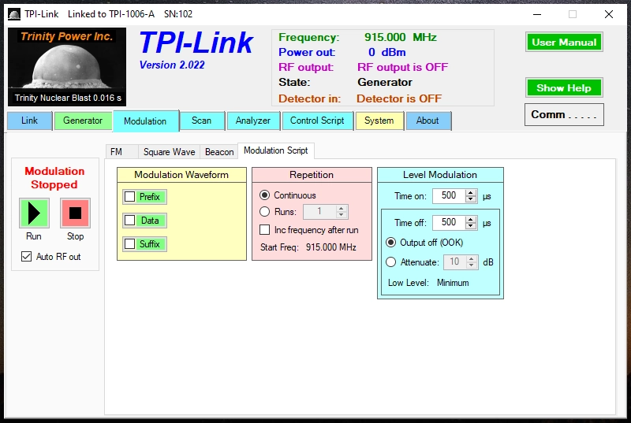Viewport: 631px width, 423px height.
Task: Select the Runs radio button
Action: tap(264, 212)
